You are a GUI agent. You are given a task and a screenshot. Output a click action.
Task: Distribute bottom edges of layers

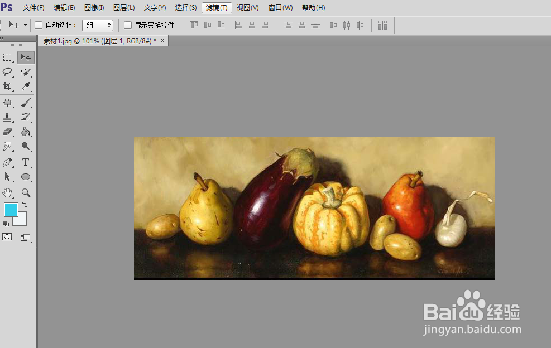(315, 25)
